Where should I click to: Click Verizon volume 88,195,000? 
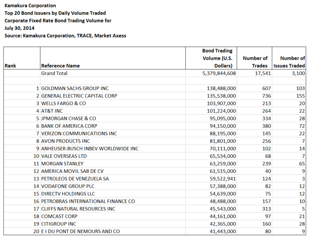[x=223, y=133]
